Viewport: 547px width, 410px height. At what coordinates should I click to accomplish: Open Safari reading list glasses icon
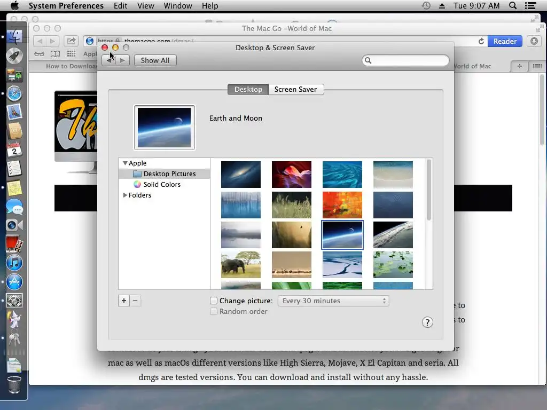(x=39, y=54)
